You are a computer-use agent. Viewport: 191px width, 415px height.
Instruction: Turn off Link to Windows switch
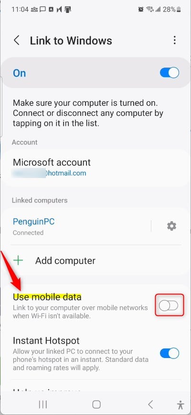click(170, 73)
